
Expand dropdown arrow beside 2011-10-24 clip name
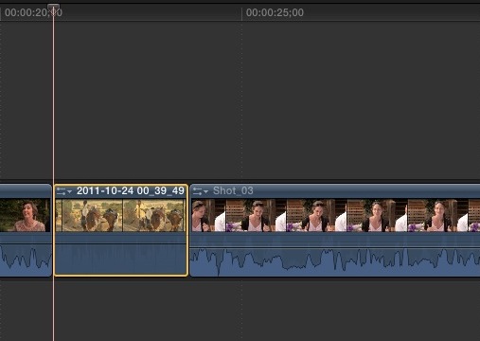[69, 191]
